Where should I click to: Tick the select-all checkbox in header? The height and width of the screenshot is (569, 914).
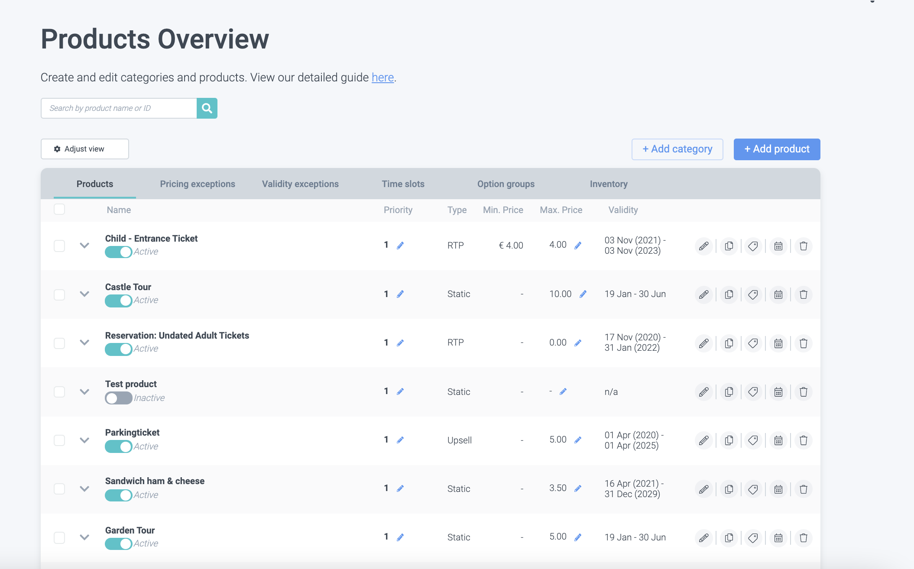59,209
